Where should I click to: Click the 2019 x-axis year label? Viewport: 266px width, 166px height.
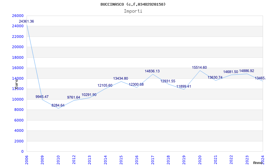[x=184, y=160]
